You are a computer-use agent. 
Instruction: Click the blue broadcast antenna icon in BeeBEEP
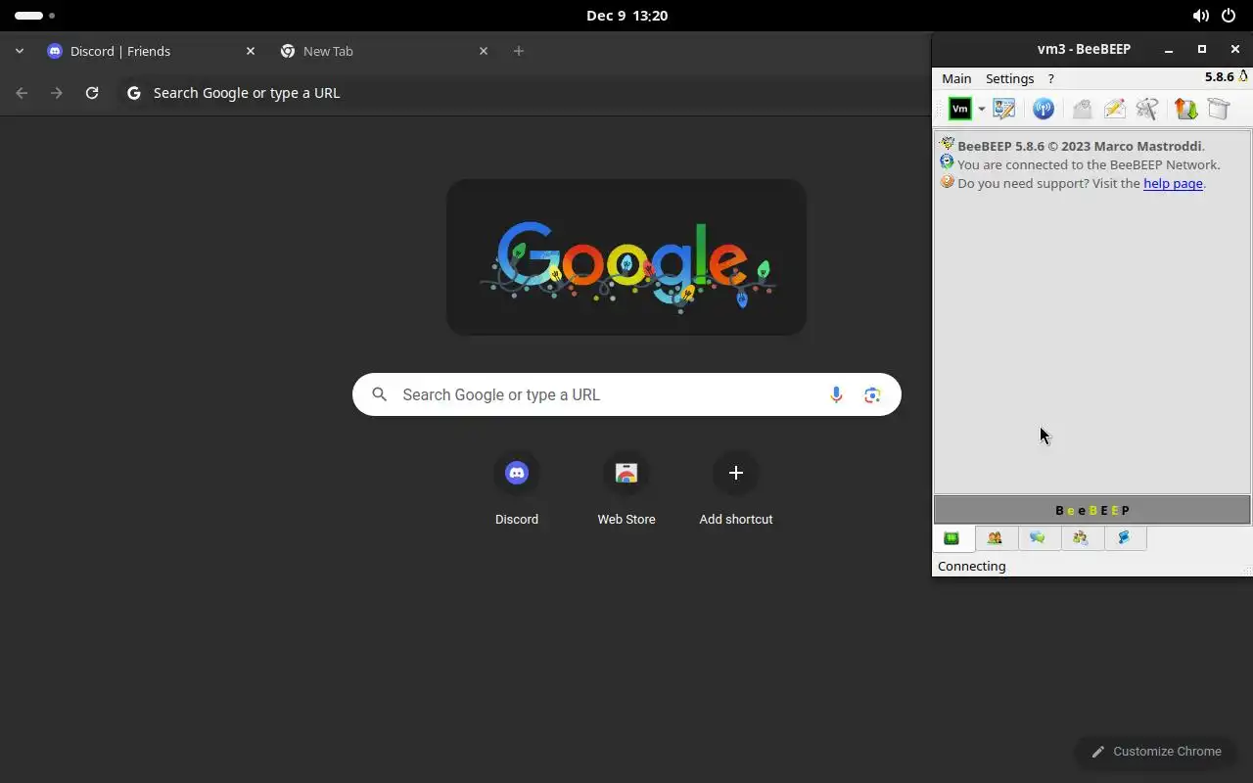pyautogui.click(x=1044, y=109)
